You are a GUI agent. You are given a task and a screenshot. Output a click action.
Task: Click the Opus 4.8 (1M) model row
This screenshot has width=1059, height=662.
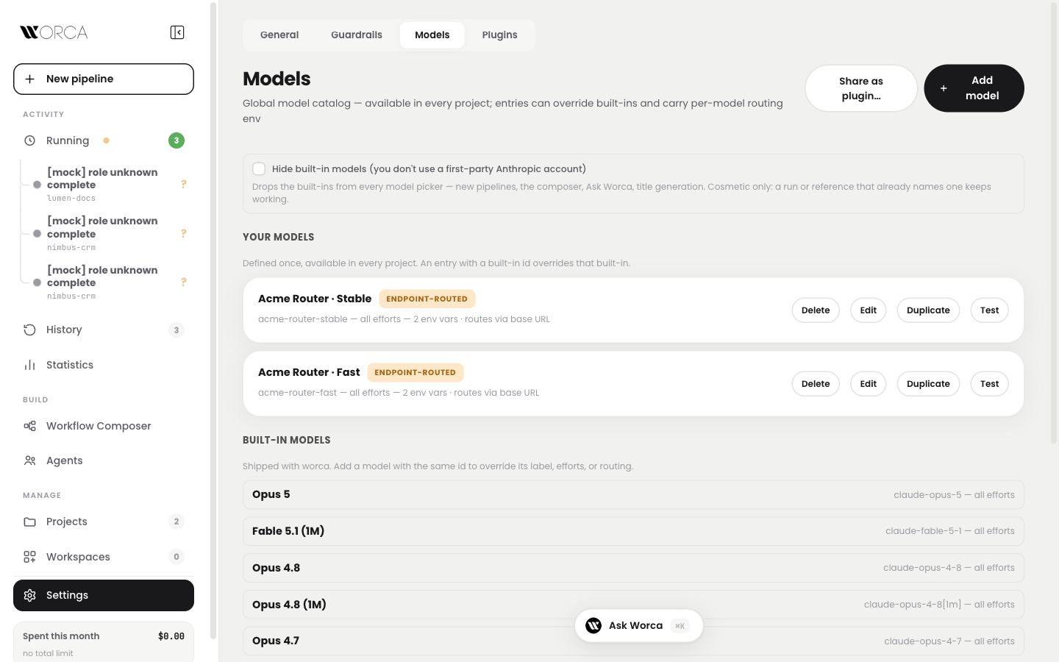coord(633,605)
